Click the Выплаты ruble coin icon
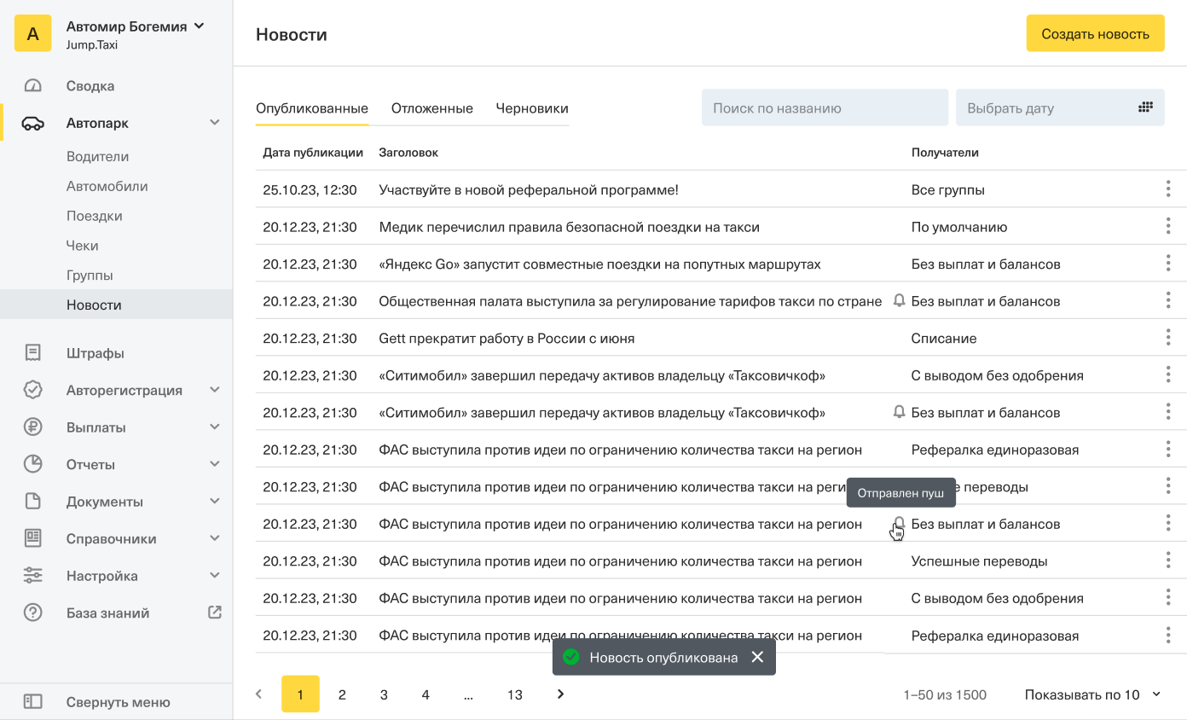 coord(32,427)
